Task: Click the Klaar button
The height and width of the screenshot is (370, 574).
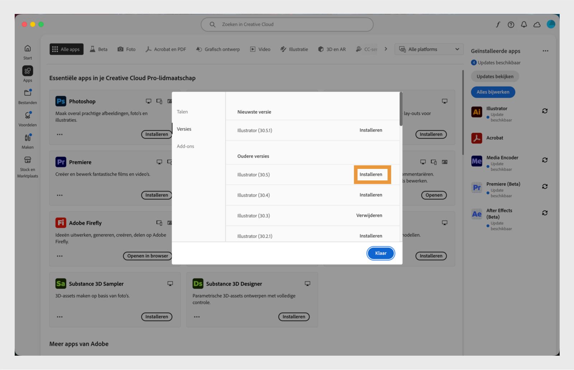Action: click(x=381, y=253)
